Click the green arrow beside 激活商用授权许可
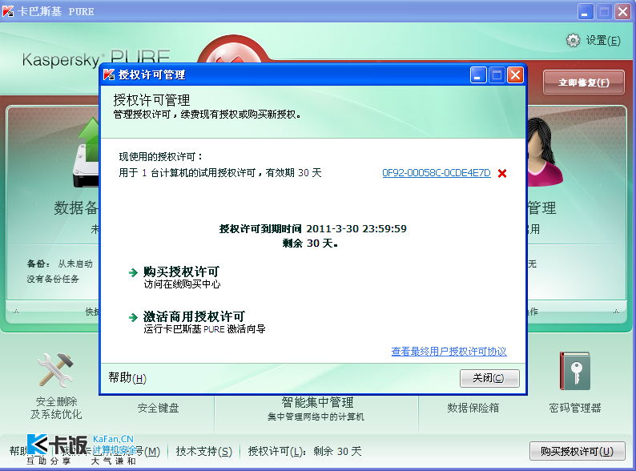Viewport: 636px width, 471px height. 133,317
